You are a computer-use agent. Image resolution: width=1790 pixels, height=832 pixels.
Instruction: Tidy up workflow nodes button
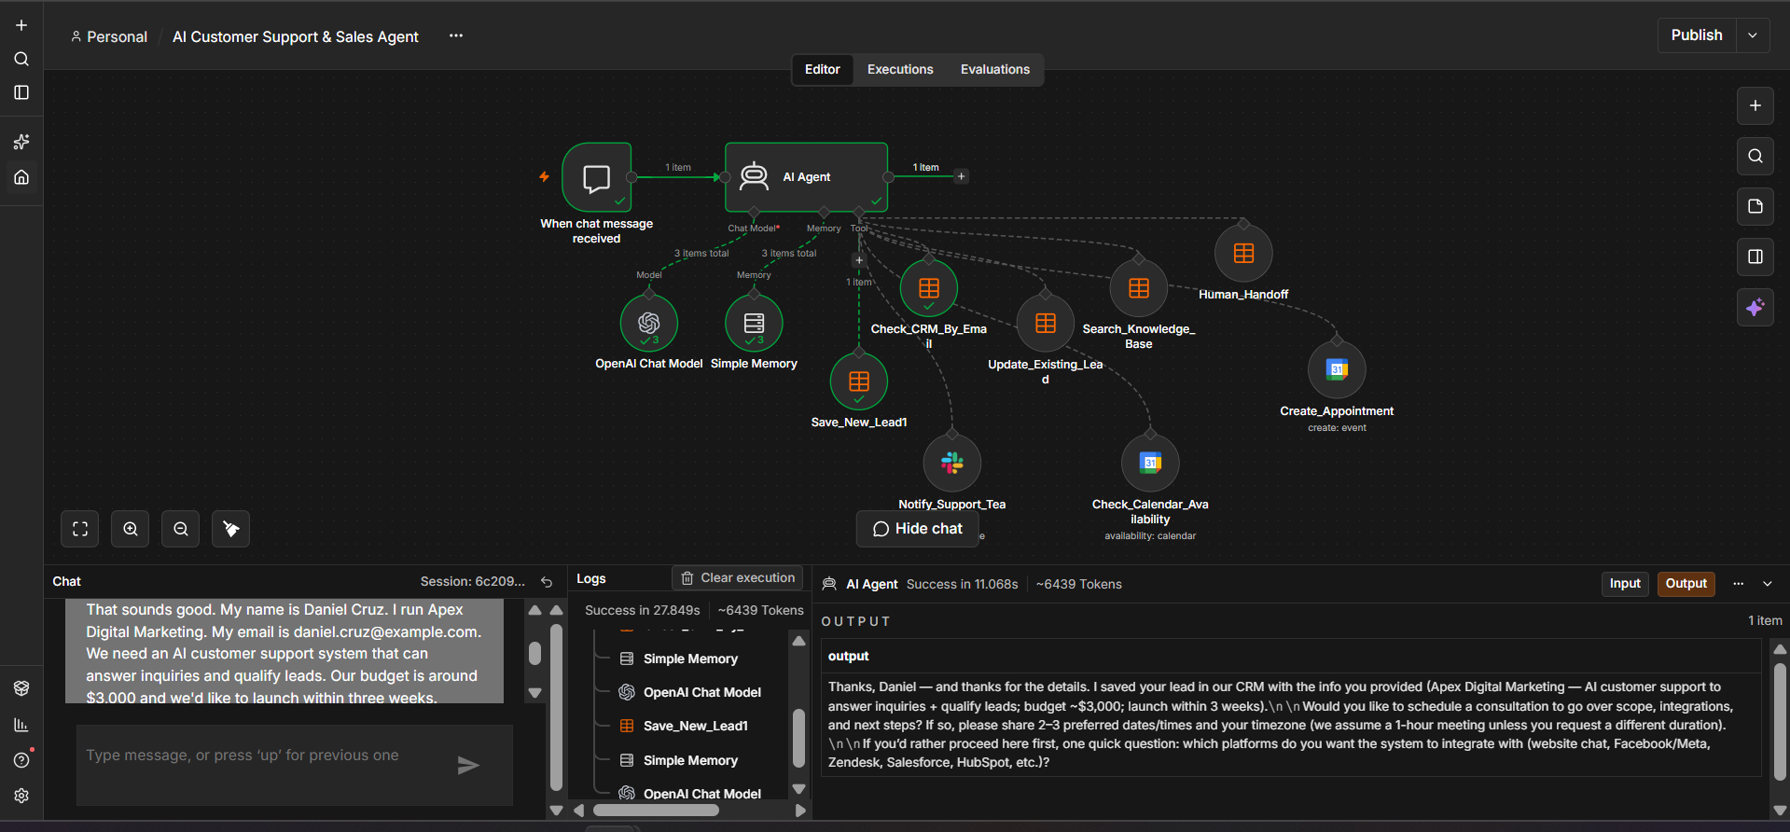point(231,529)
